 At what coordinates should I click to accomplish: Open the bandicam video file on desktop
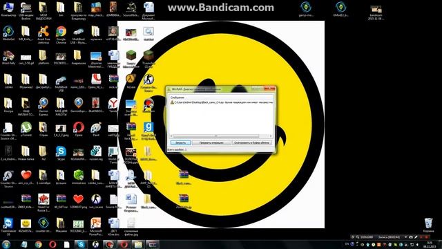[376, 12]
